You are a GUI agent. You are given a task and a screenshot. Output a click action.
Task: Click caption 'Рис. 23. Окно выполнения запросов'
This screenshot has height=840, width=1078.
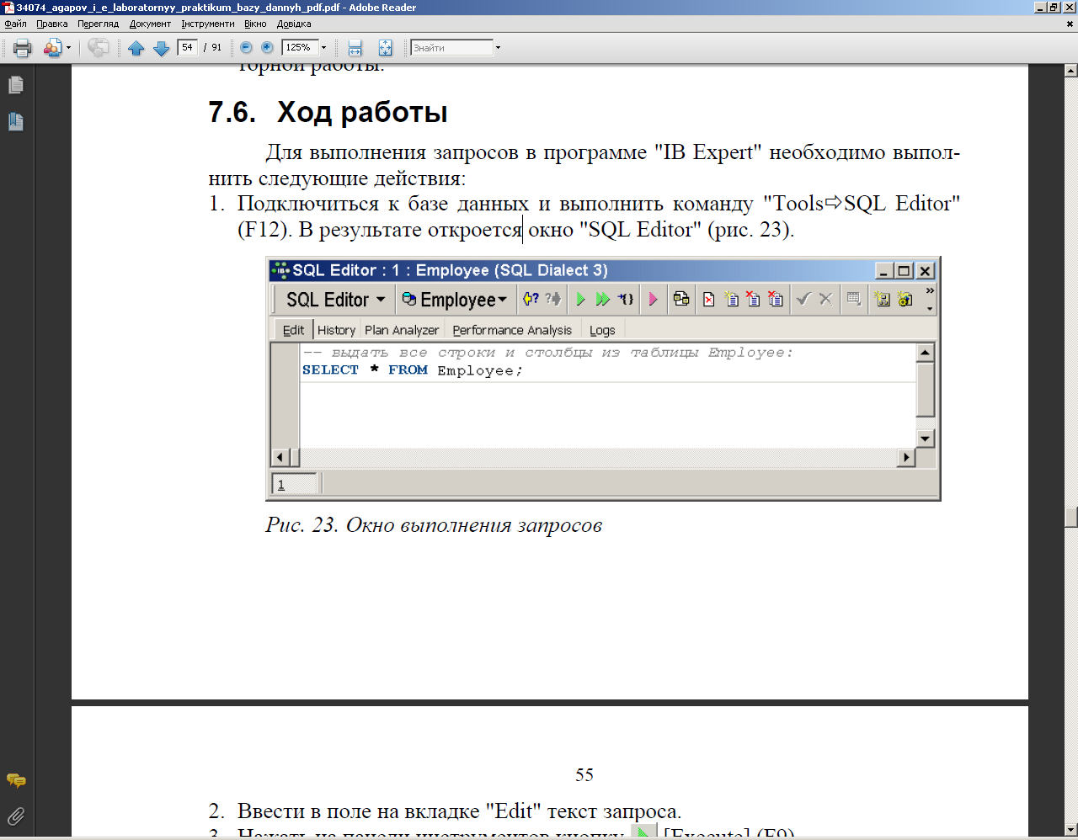click(x=434, y=525)
